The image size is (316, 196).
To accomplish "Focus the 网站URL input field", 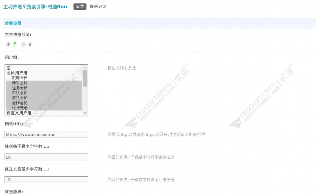I will point(46,134).
